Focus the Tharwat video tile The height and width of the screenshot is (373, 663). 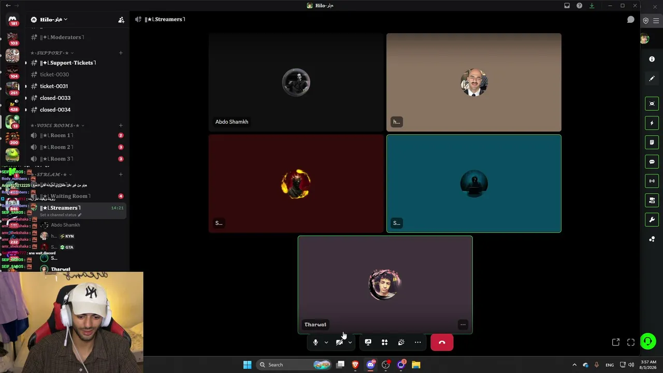(x=385, y=285)
